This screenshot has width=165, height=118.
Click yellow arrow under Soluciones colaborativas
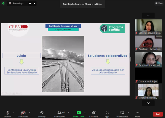pos(108,62)
